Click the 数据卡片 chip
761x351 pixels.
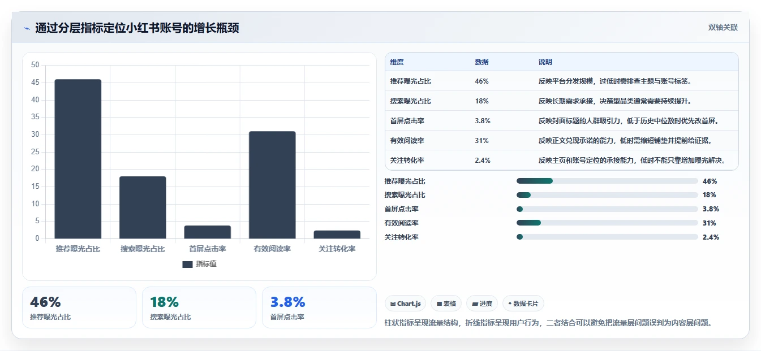523,304
